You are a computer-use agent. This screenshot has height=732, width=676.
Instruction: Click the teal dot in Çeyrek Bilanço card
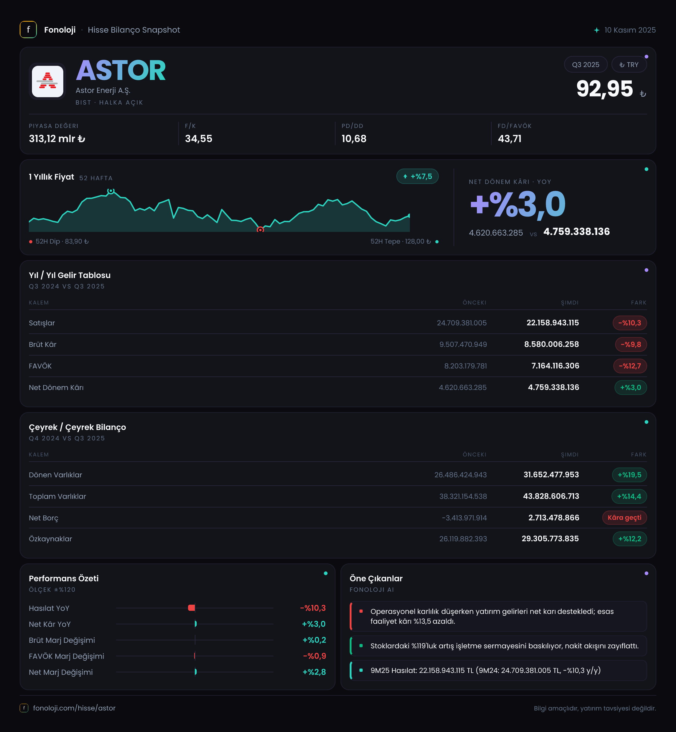click(x=647, y=422)
